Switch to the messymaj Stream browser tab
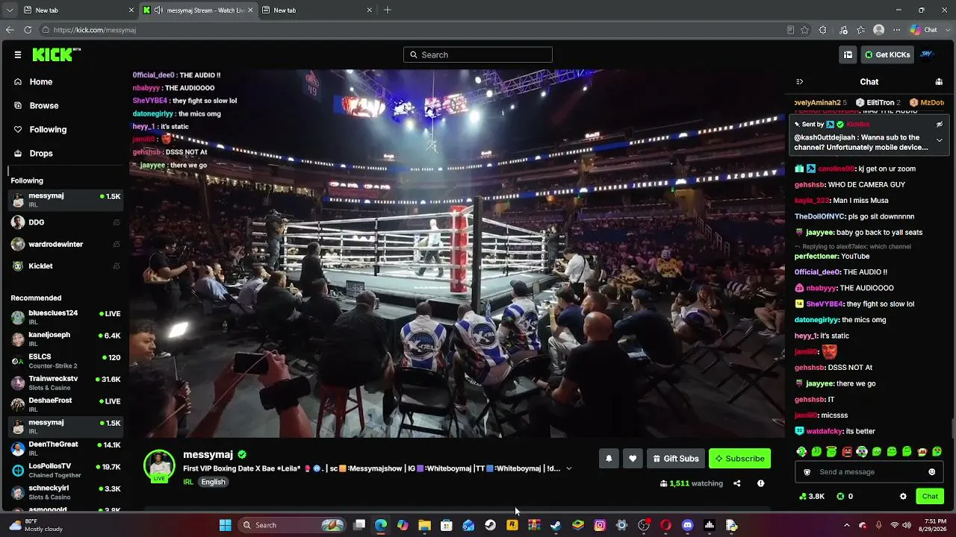Screen dimensions: 956x537 [x=198, y=10]
